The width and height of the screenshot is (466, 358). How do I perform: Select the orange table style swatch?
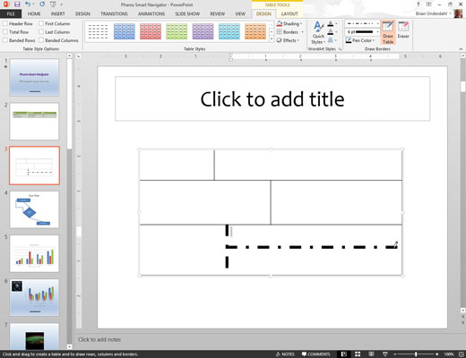tap(255, 31)
